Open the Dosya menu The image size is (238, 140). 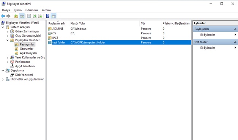click(6, 10)
